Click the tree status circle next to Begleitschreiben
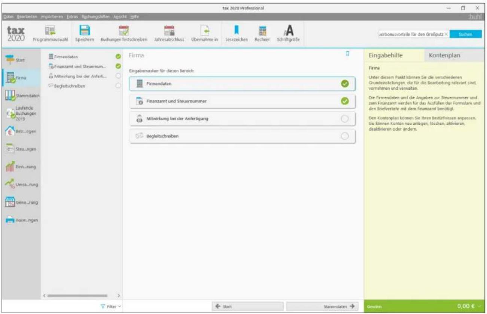The image size is (487, 314). pyautogui.click(x=118, y=86)
